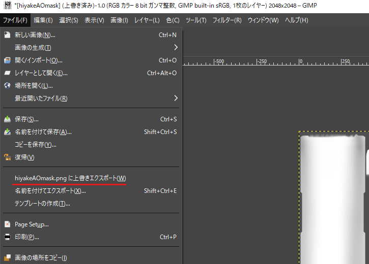Choose 名前を付けてエクスポート(X)... entry
Viewport: 369px width, 264px height.
(91, 191)
